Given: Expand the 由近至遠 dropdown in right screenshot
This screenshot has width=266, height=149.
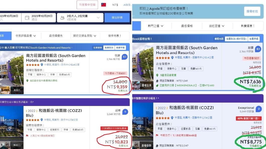Looking at the screenshot, I should 217,26.
